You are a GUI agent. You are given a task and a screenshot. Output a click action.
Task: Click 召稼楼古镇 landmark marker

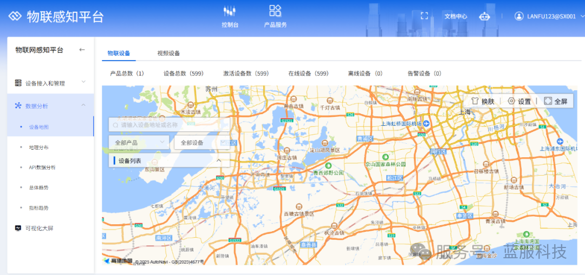486,164
